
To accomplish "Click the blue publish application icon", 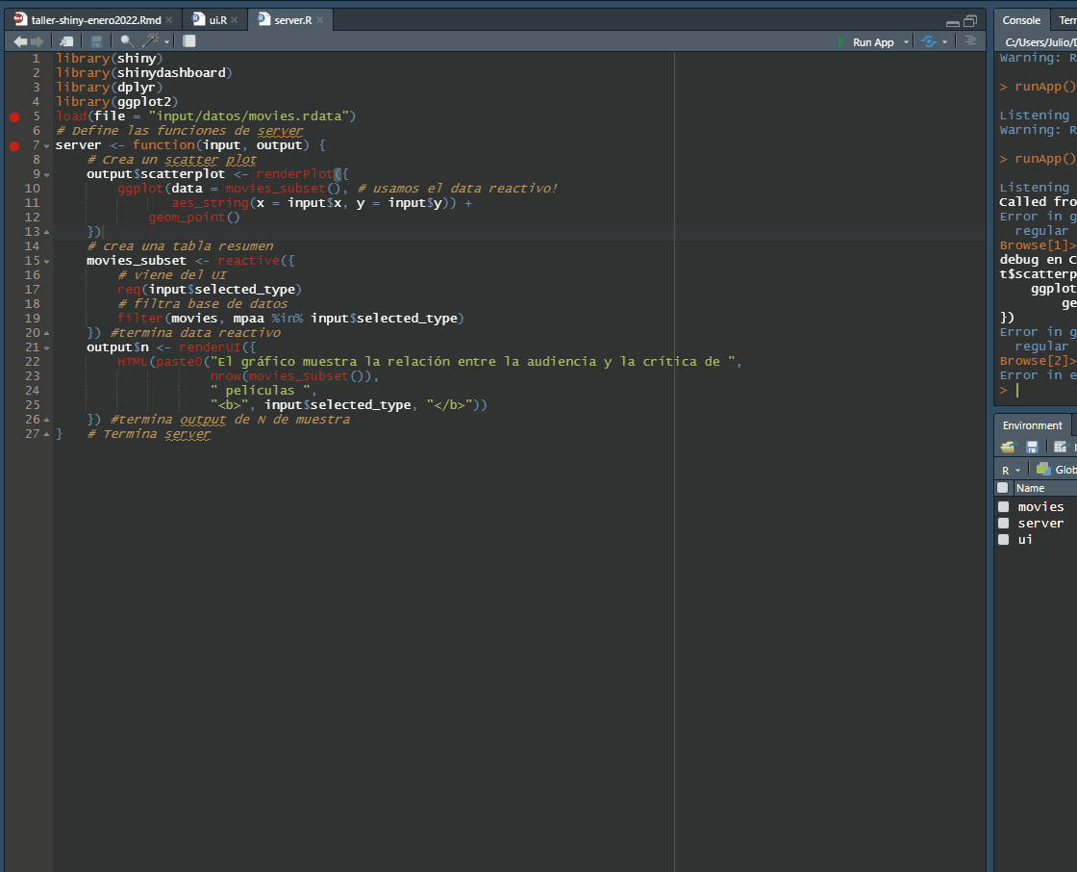I will [x=929, y=42].
